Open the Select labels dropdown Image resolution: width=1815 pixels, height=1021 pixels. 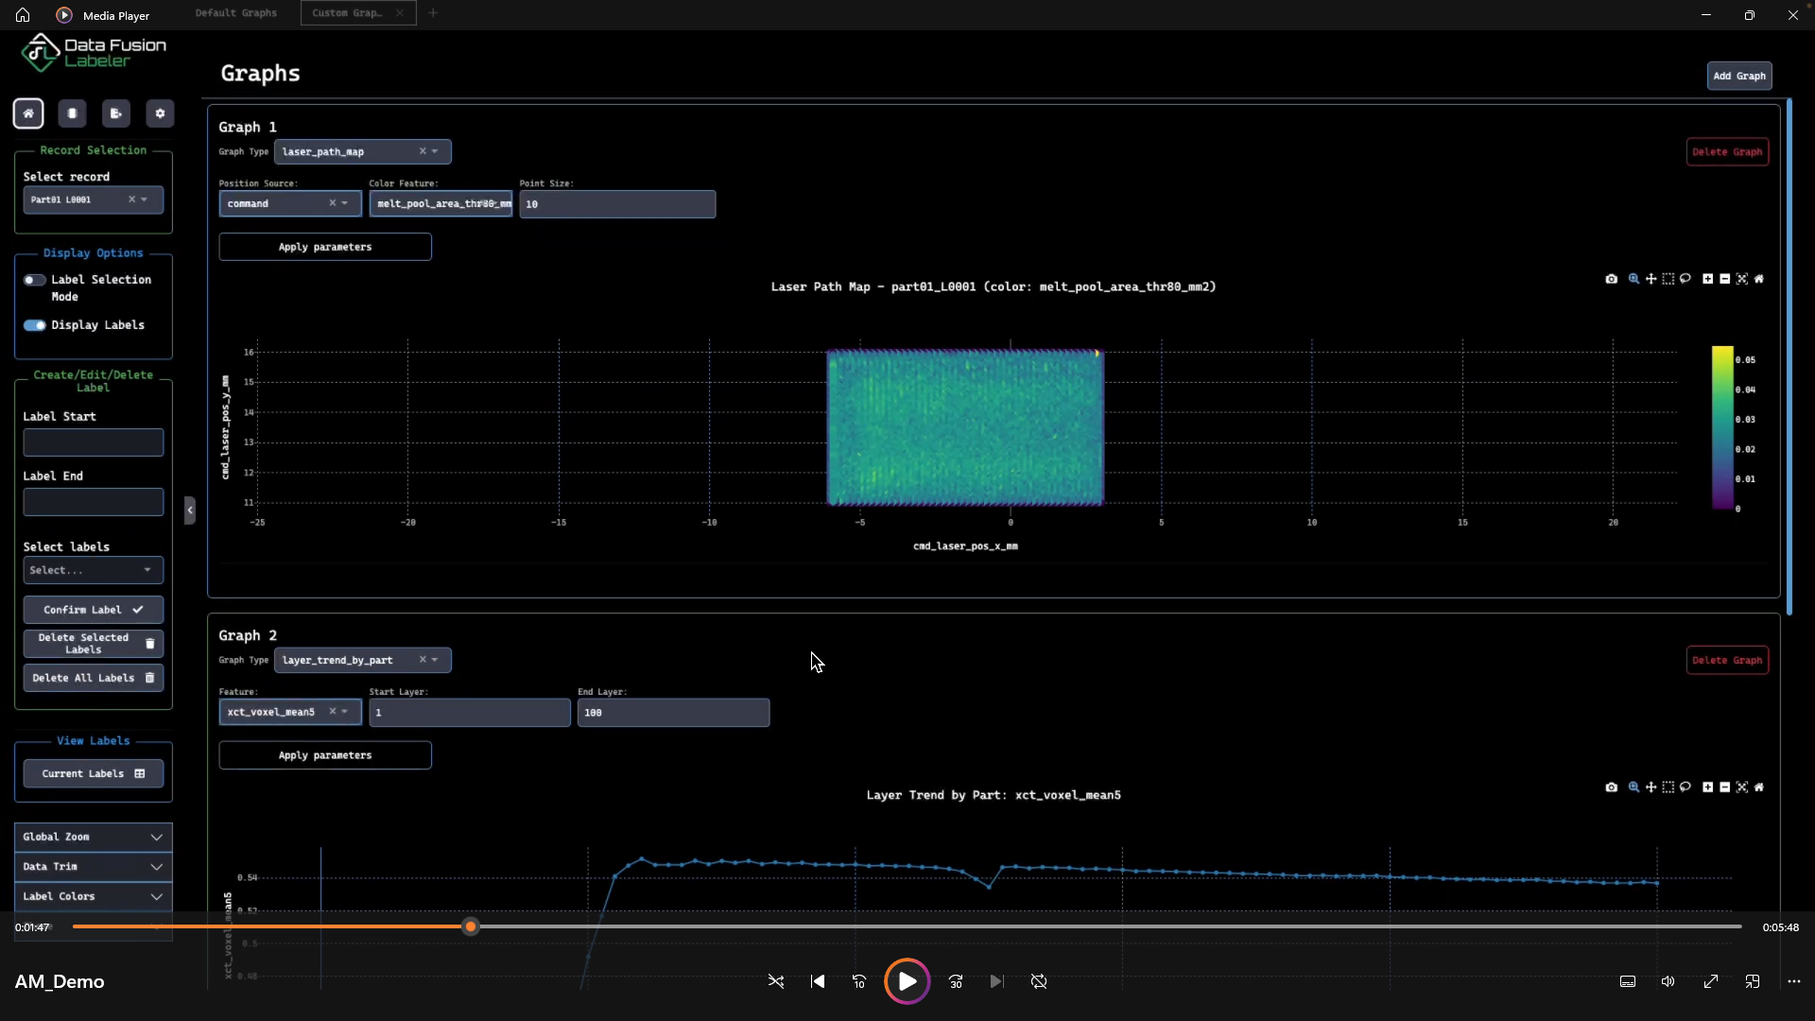point(93,570)
